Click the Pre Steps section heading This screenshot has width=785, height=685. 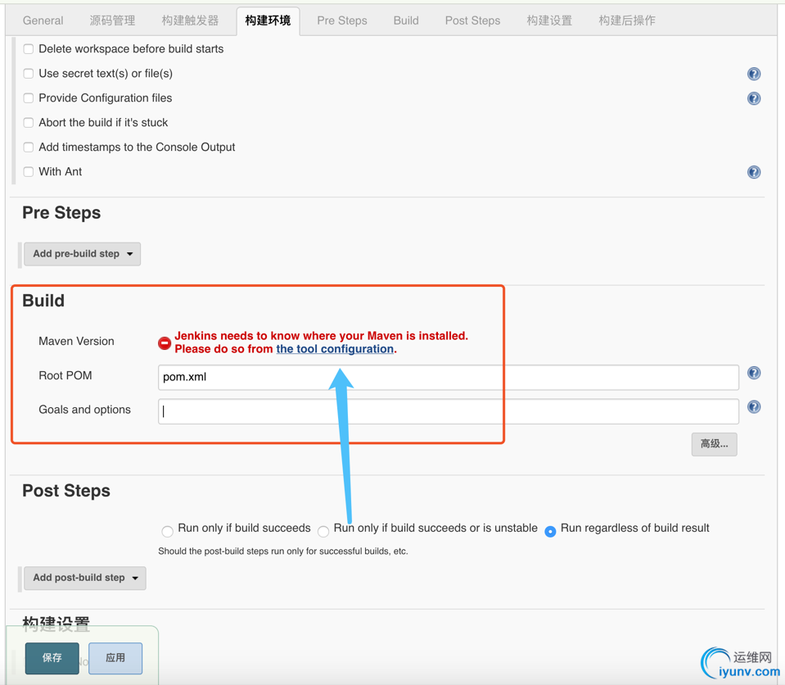pyautogui.click(x=61, y=212)
